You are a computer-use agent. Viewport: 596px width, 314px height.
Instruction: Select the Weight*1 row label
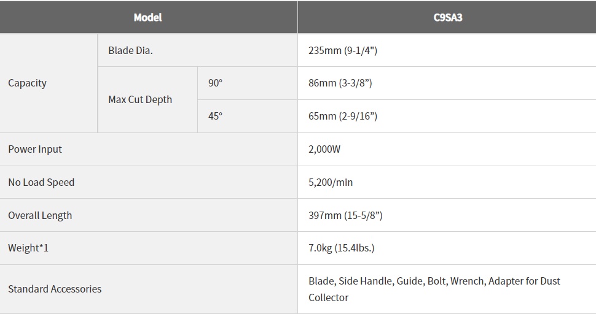[x=28, y=248]
